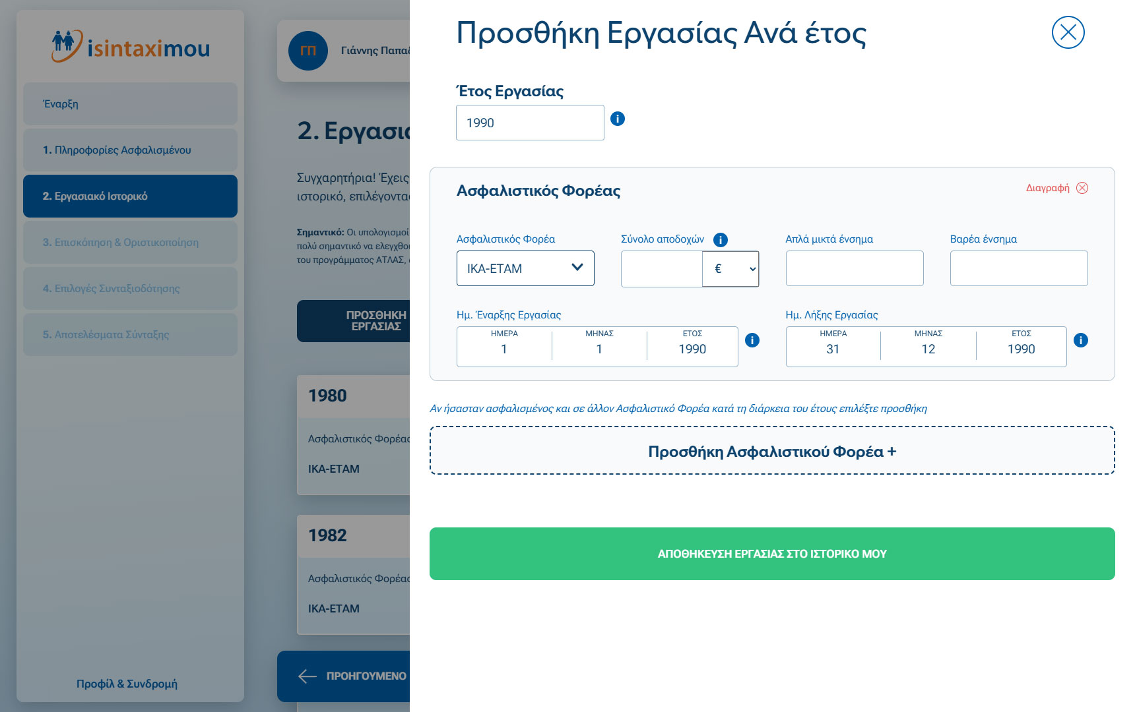
Task: Click the Έτος Εργασίας year input
Action: 529,123
